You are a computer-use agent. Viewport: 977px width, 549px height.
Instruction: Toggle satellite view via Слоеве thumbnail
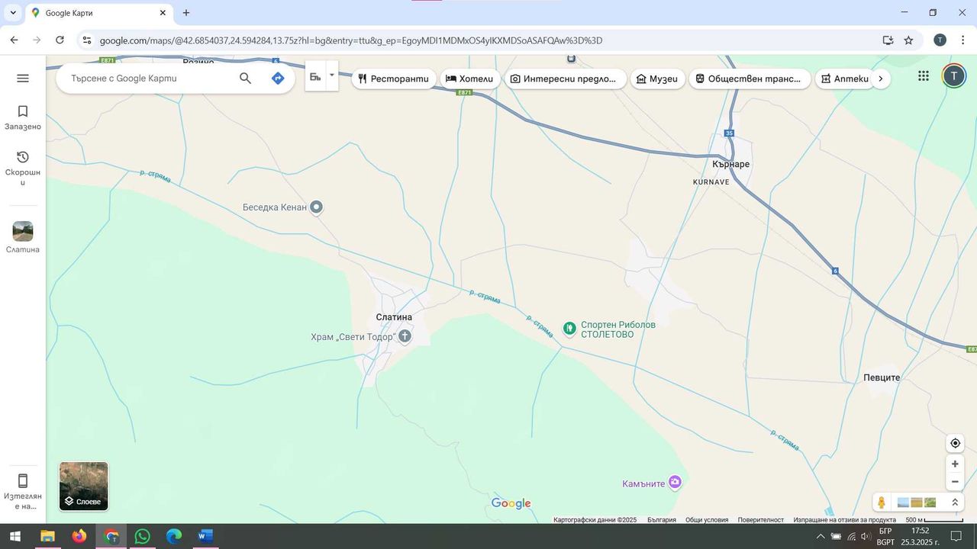click(84, 486)
